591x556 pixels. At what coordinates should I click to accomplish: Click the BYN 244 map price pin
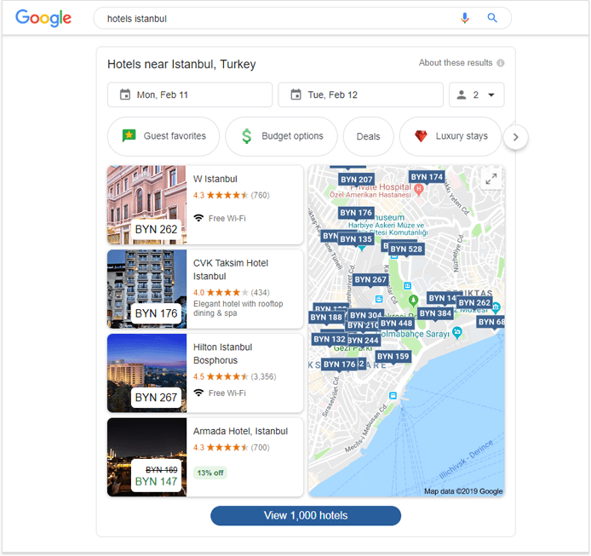click(363, 341)
